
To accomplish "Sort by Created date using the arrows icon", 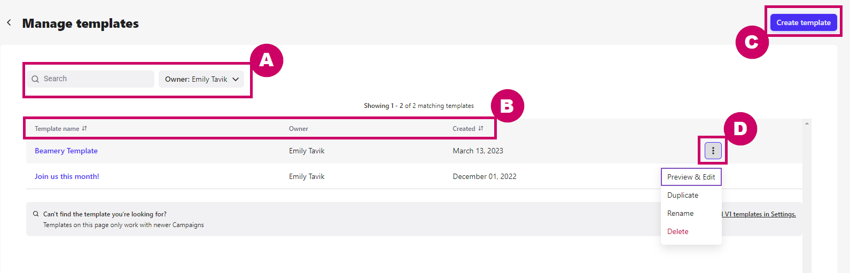I will (481, 128).
